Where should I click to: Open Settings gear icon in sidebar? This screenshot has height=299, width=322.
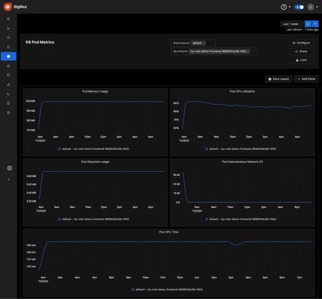click(8, 113)
